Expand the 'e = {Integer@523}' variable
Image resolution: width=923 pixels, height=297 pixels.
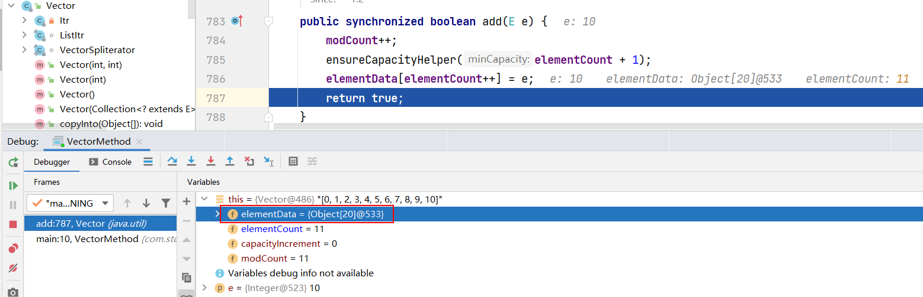(205, 288)
